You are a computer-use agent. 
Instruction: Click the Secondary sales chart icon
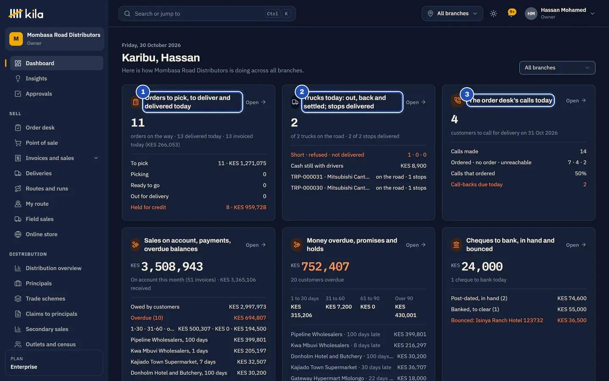tap(18, 329)
